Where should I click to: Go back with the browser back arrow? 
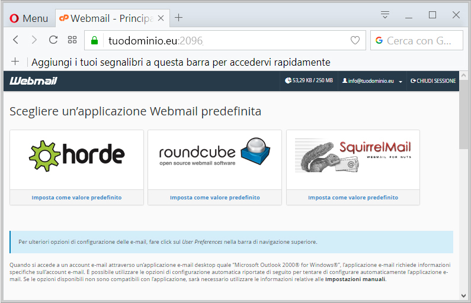(x=15, y=40)
